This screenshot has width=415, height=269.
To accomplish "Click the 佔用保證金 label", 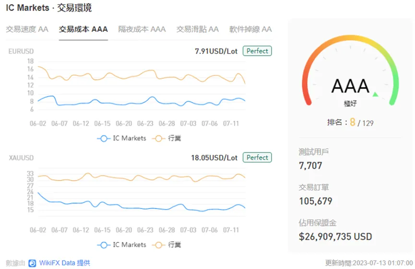I will pyautogui.click(x=318, y=222).
